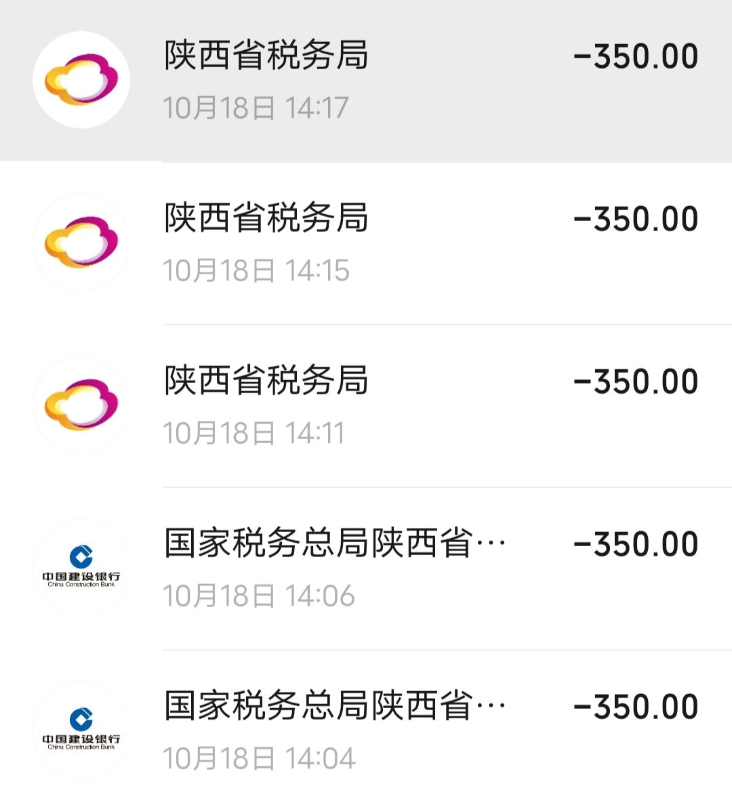Click the cloud logo beside the 14:17 transaction

tap(81, 80)
